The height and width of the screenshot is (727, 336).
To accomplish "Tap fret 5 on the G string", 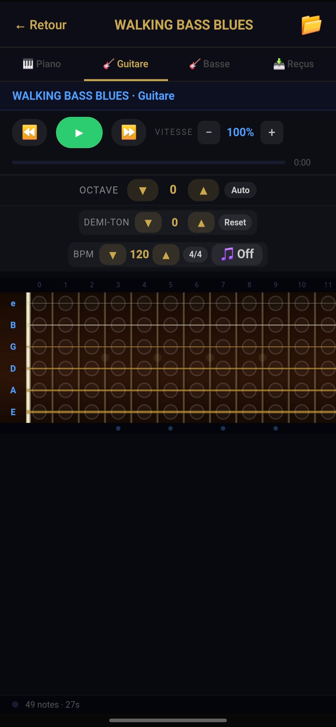I will pos(170,347).
